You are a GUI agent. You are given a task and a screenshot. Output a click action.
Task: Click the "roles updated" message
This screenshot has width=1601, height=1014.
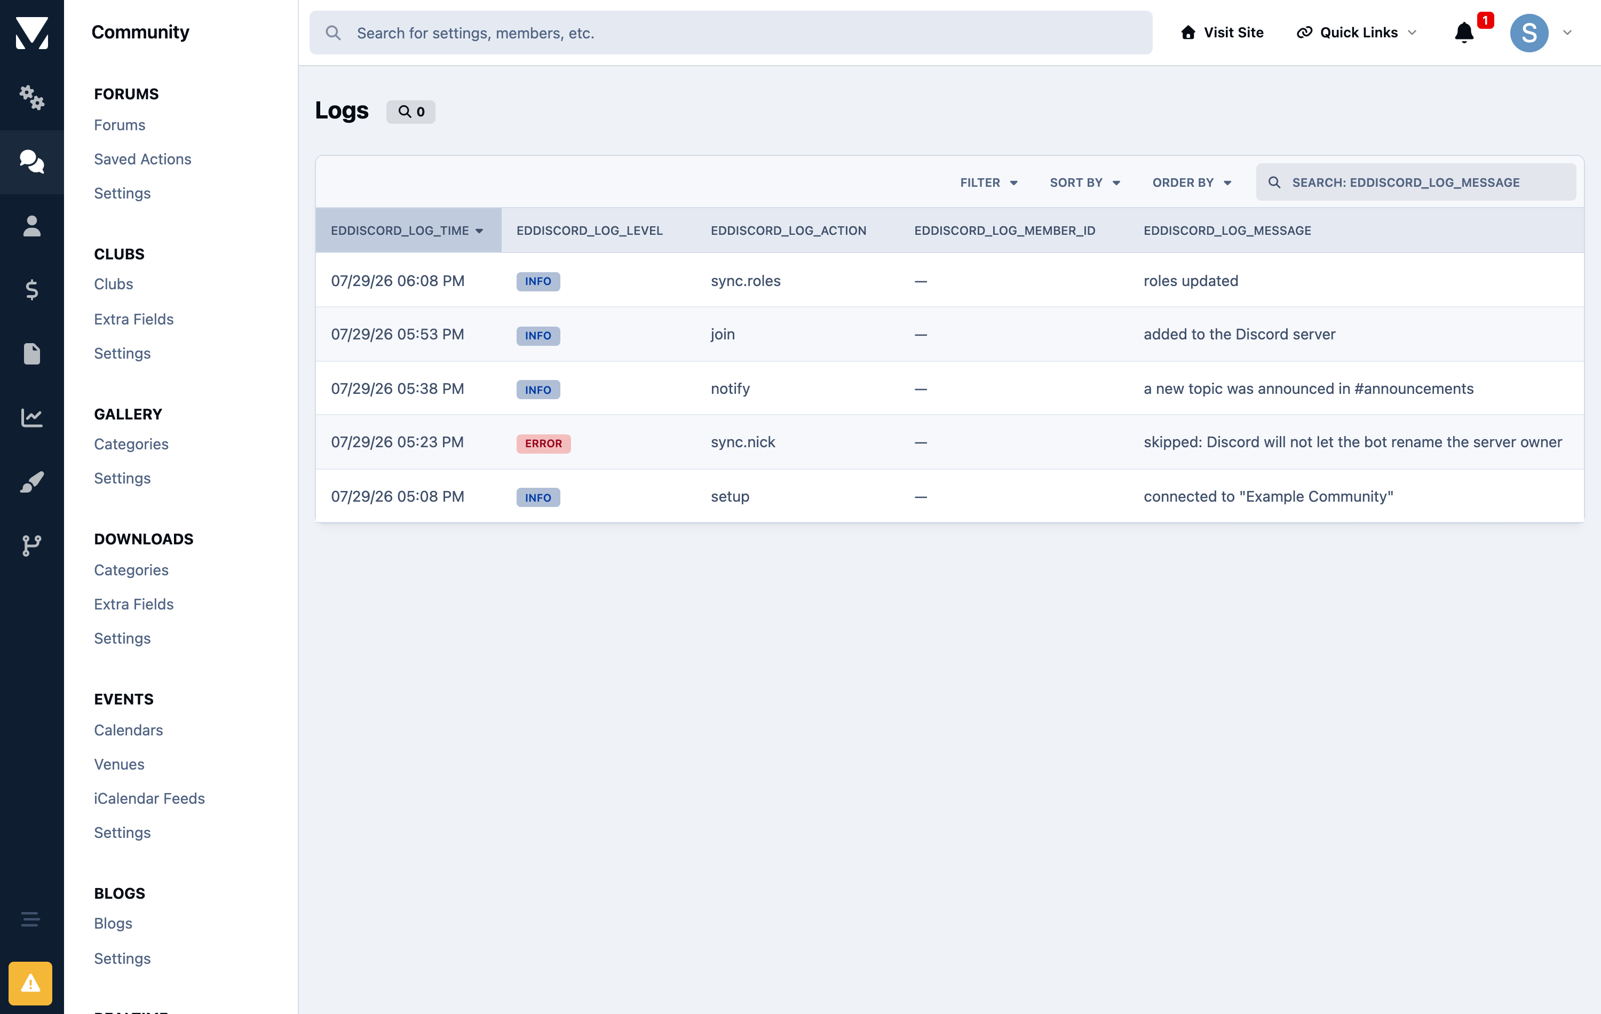click(x=1191, y=281)
